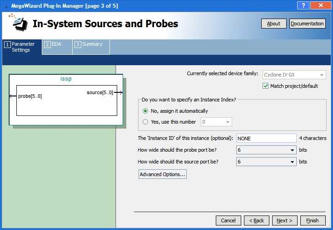This screenshot has height=230, width=333.
Task: Click the Instance ID field containing NONE
Action: [x=266, y=139]
